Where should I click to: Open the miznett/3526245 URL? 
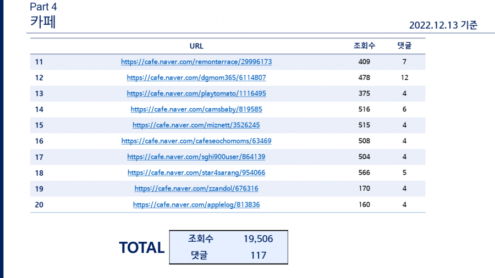coord(196,125)
